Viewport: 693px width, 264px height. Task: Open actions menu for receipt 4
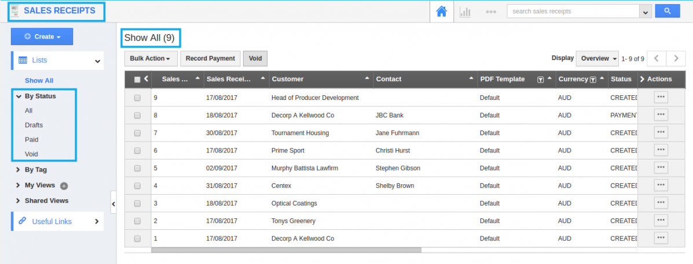click(661, 185)
